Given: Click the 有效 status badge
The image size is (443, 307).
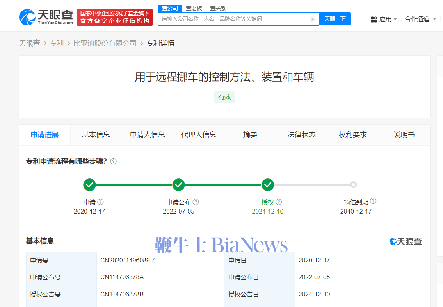Looking at the screenshot, I should (224, 97).
